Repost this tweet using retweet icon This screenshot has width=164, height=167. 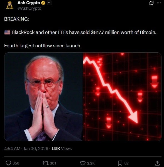[x=46, y=163]
